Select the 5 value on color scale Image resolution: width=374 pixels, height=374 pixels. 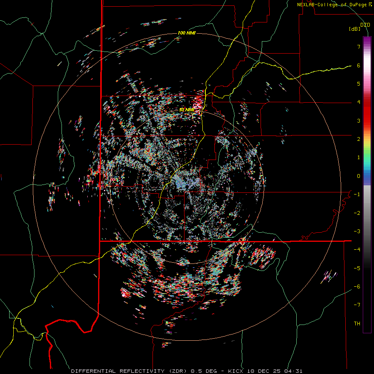point(359,84)
